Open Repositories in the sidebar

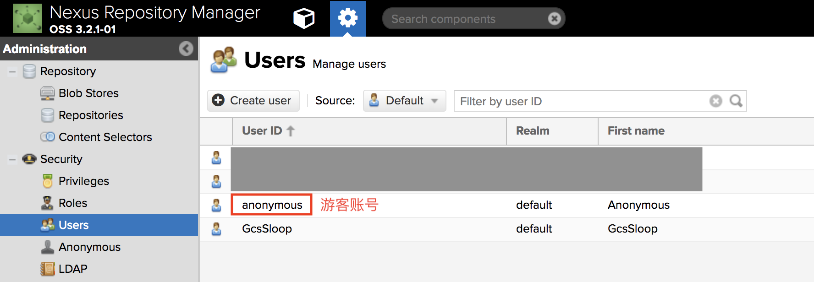[91, 115]
